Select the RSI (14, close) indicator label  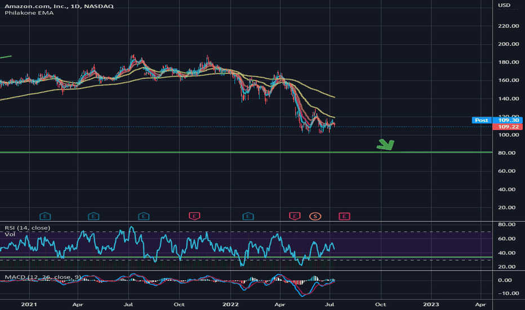tap(28, 228)
